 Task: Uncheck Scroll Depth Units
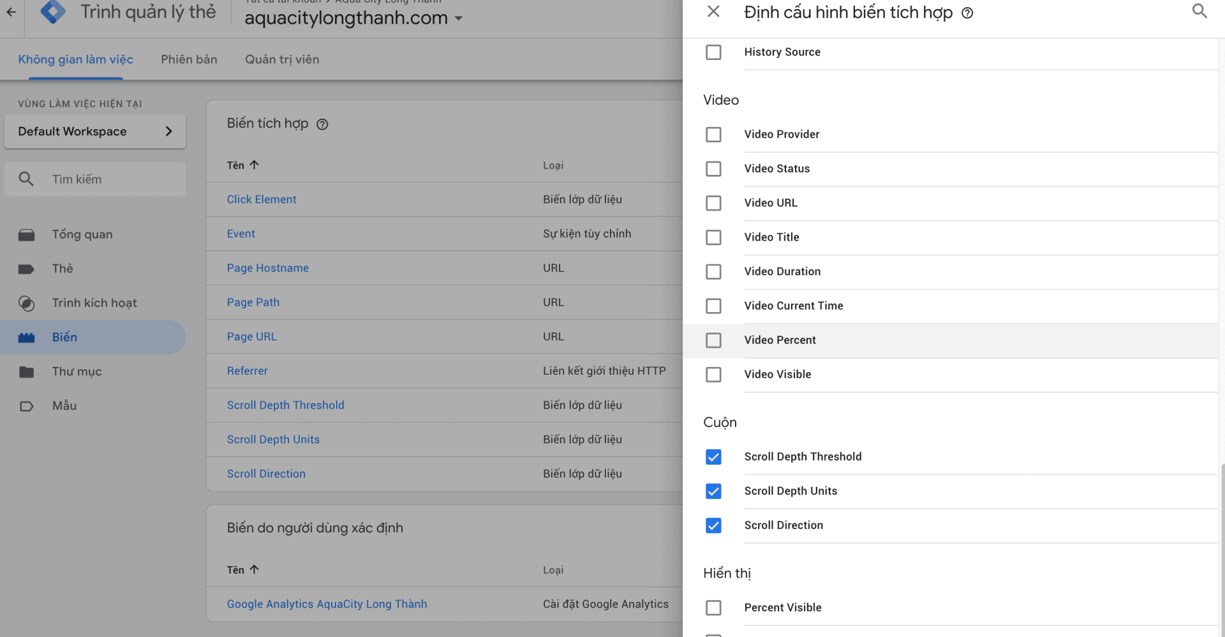point(713,491)
